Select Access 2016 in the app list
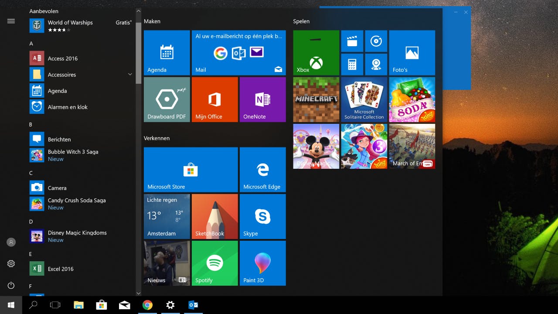This screenshot has height=314, width=558. coord(62,58)
